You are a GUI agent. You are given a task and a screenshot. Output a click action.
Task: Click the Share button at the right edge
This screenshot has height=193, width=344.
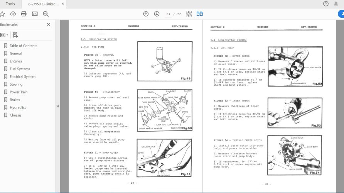[341, 14]
